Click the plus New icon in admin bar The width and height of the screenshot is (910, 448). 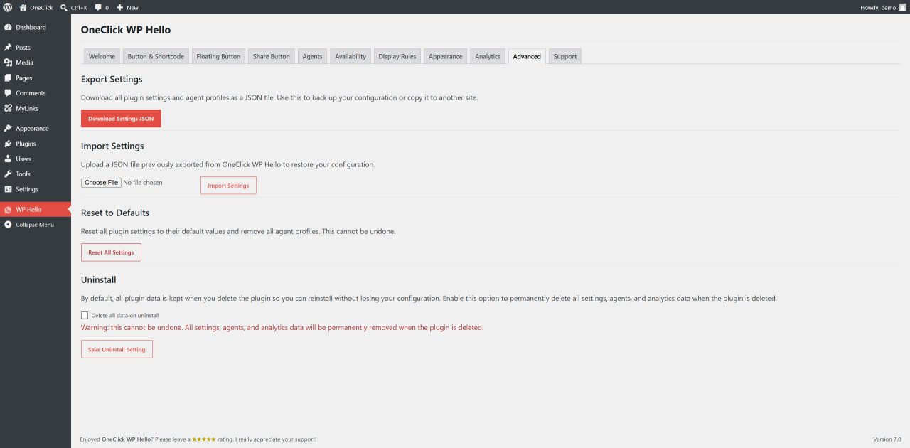120,7
